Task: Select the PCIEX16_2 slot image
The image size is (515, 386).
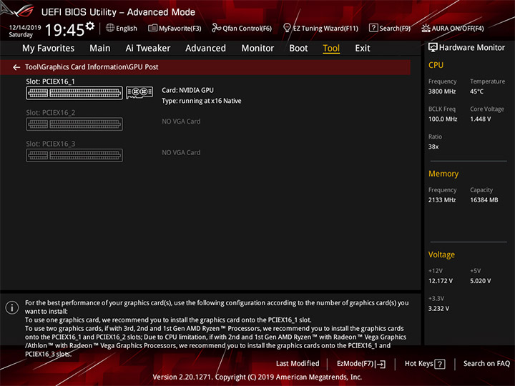Action: [x=74, y=124]
